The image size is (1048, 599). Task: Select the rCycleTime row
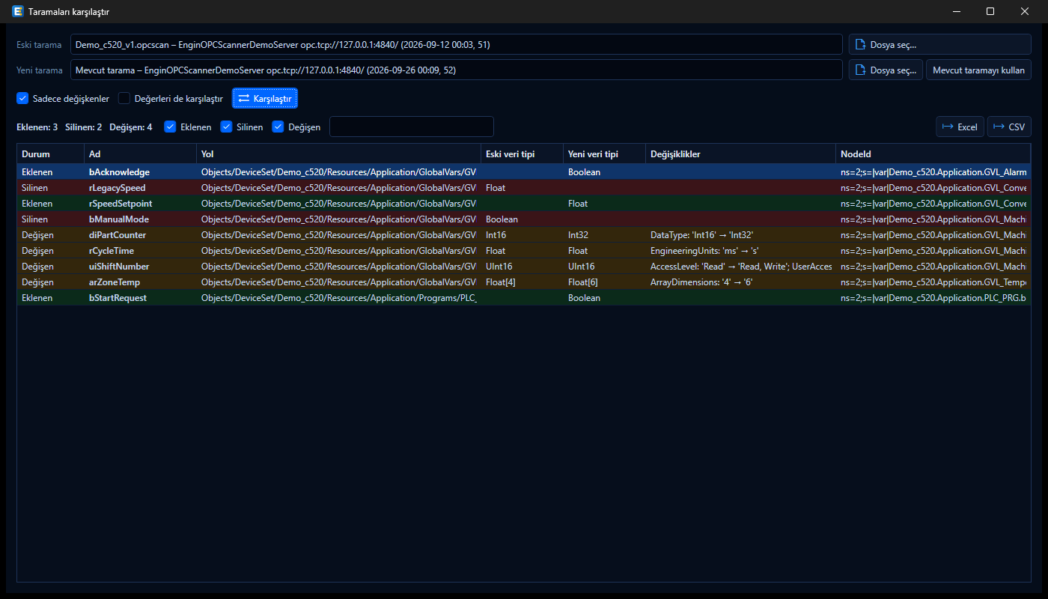tap(524, 251)
